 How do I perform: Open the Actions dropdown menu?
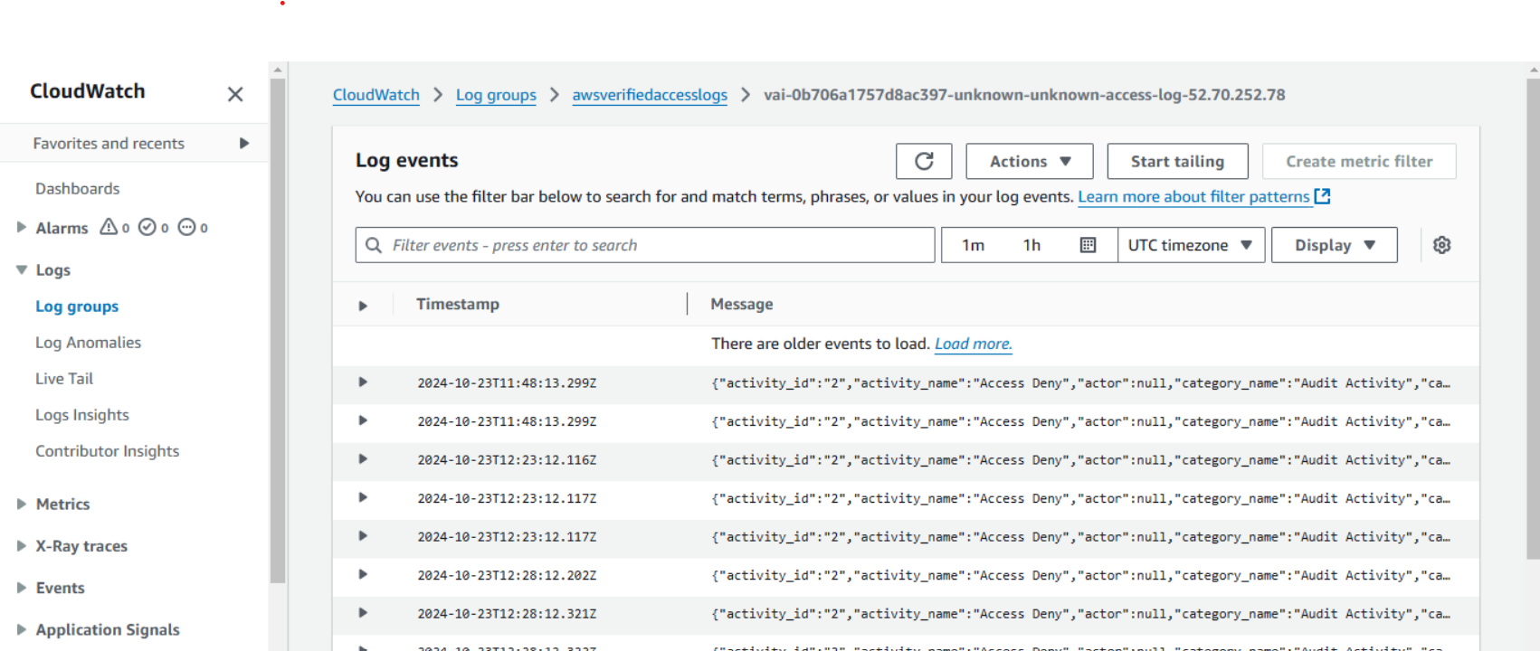tap(1030, 161)
